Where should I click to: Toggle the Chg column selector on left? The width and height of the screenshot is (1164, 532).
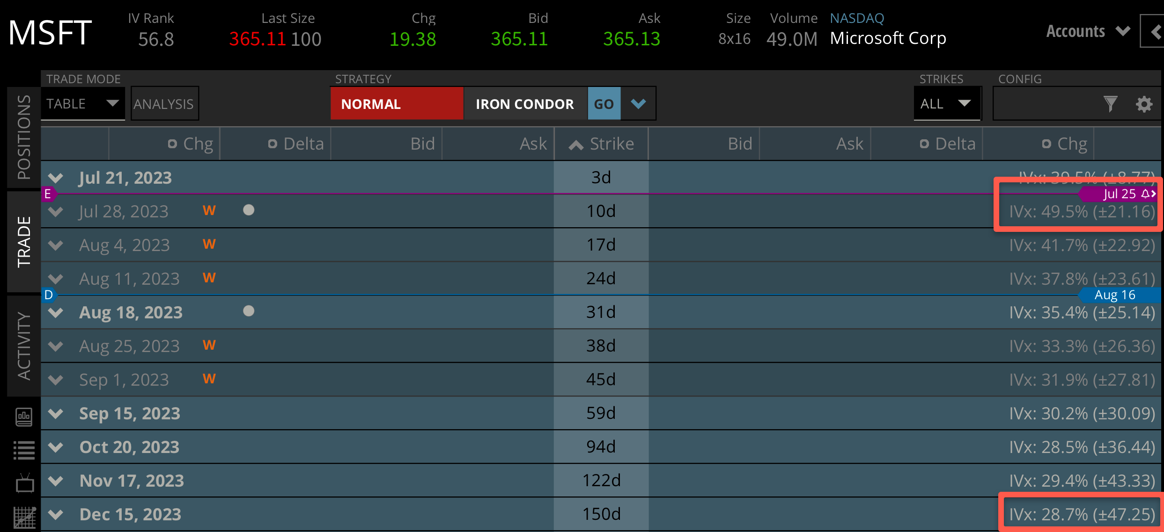pyautogui.click(x=172, y=144)
